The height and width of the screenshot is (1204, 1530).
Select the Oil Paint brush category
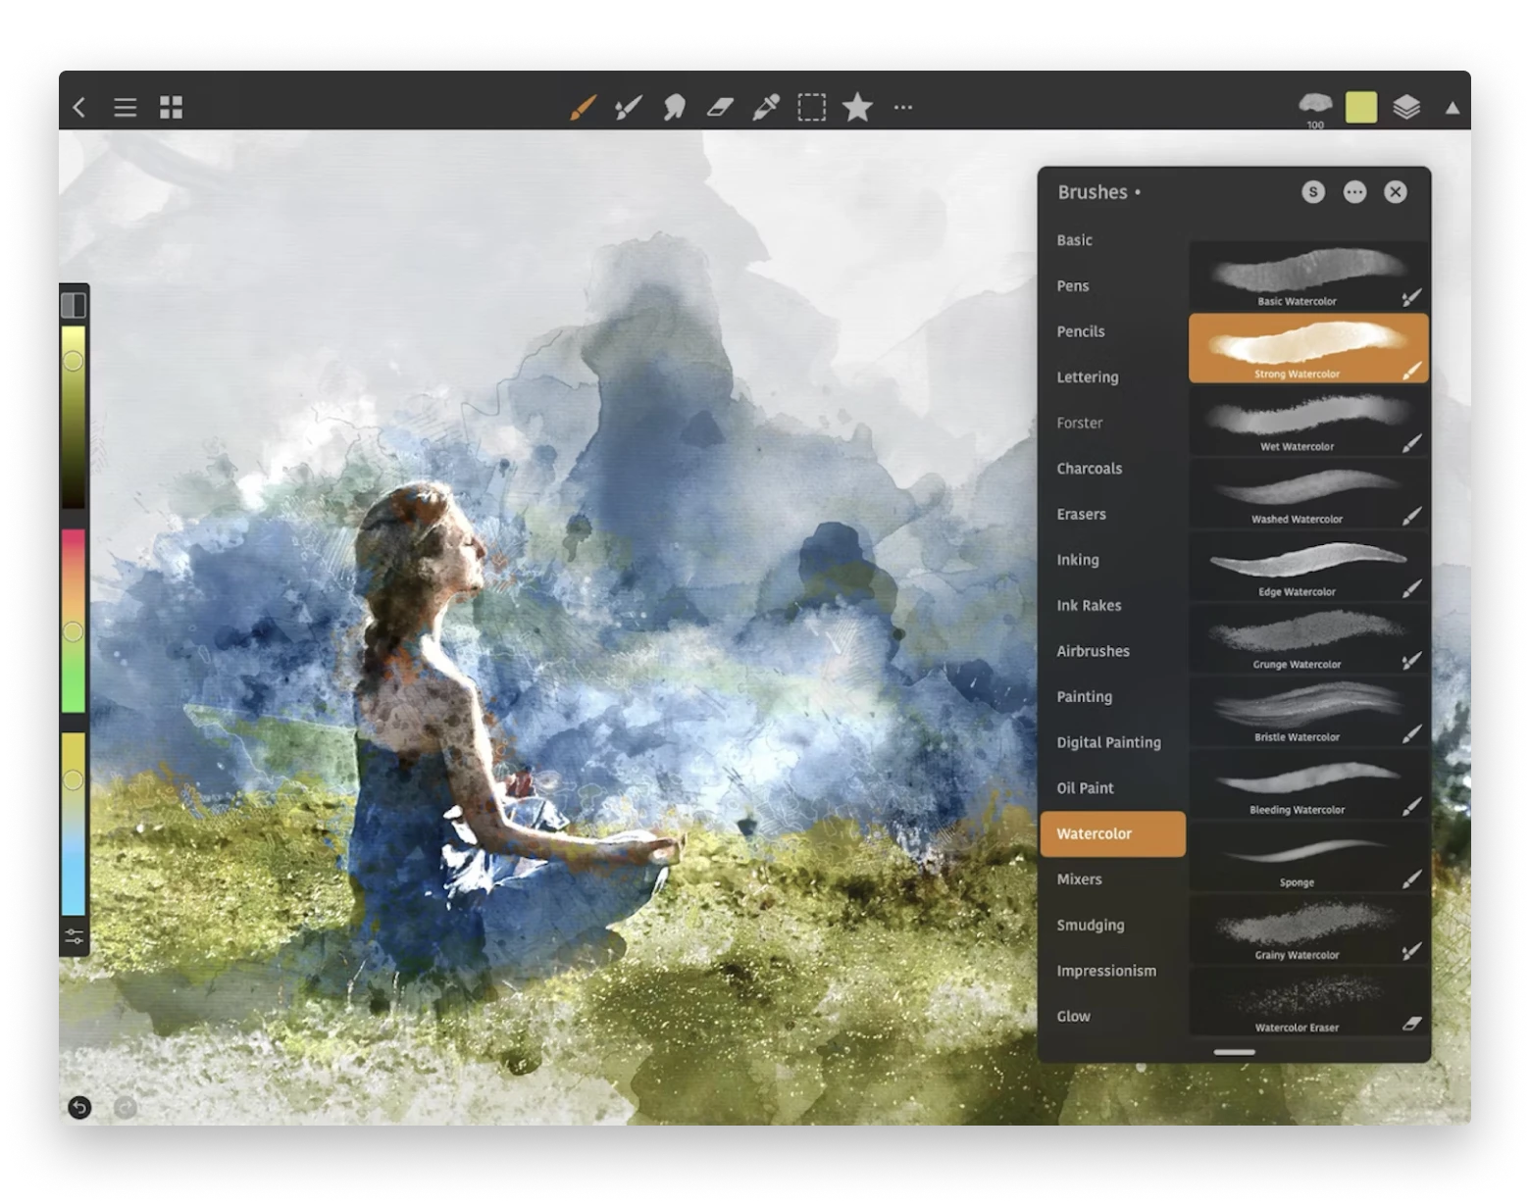[1085, 788]
